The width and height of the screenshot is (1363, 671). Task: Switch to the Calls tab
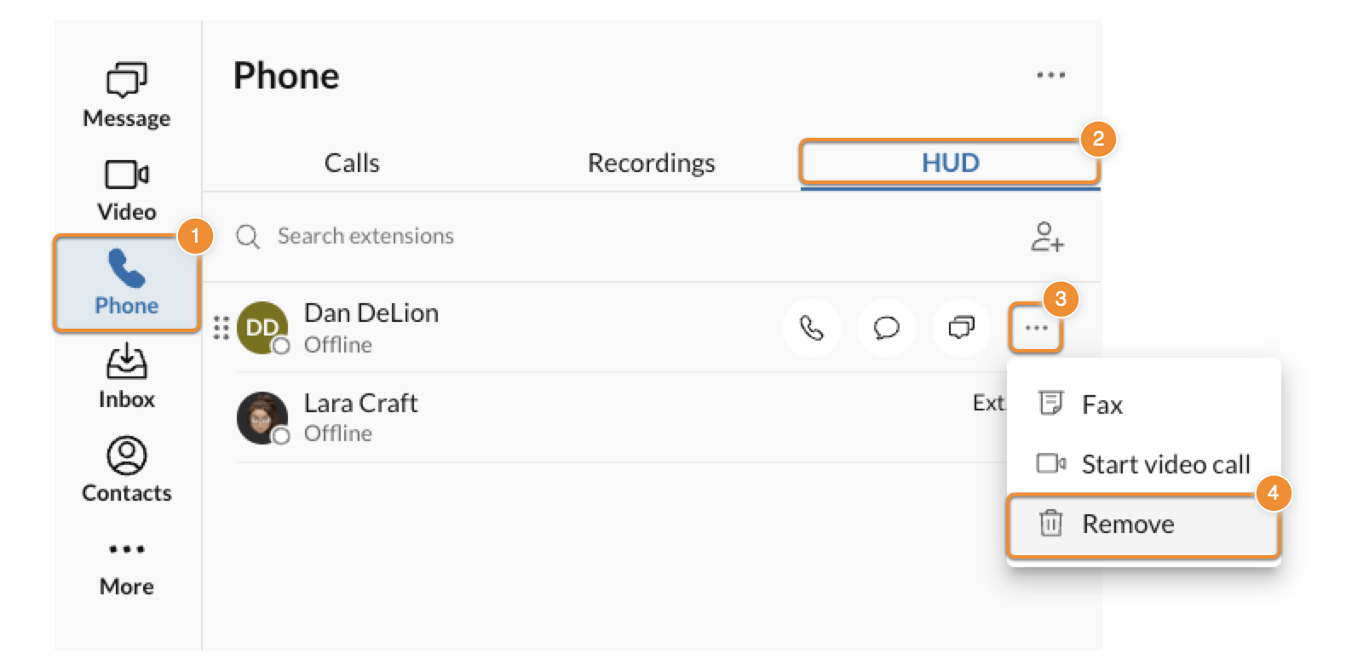click(352, 163)
